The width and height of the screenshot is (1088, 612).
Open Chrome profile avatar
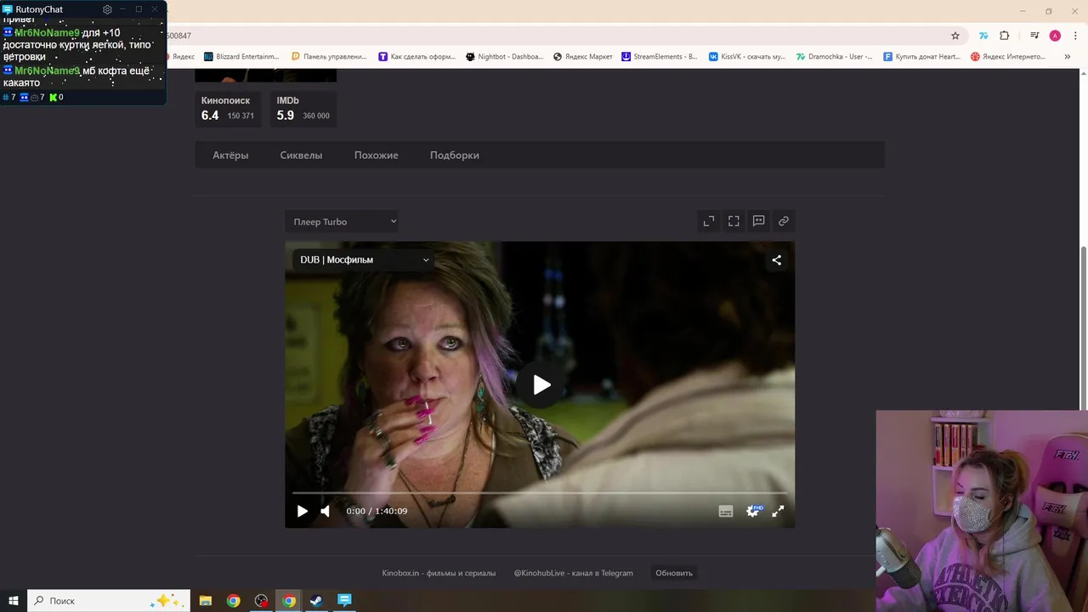coord(1055,36)
